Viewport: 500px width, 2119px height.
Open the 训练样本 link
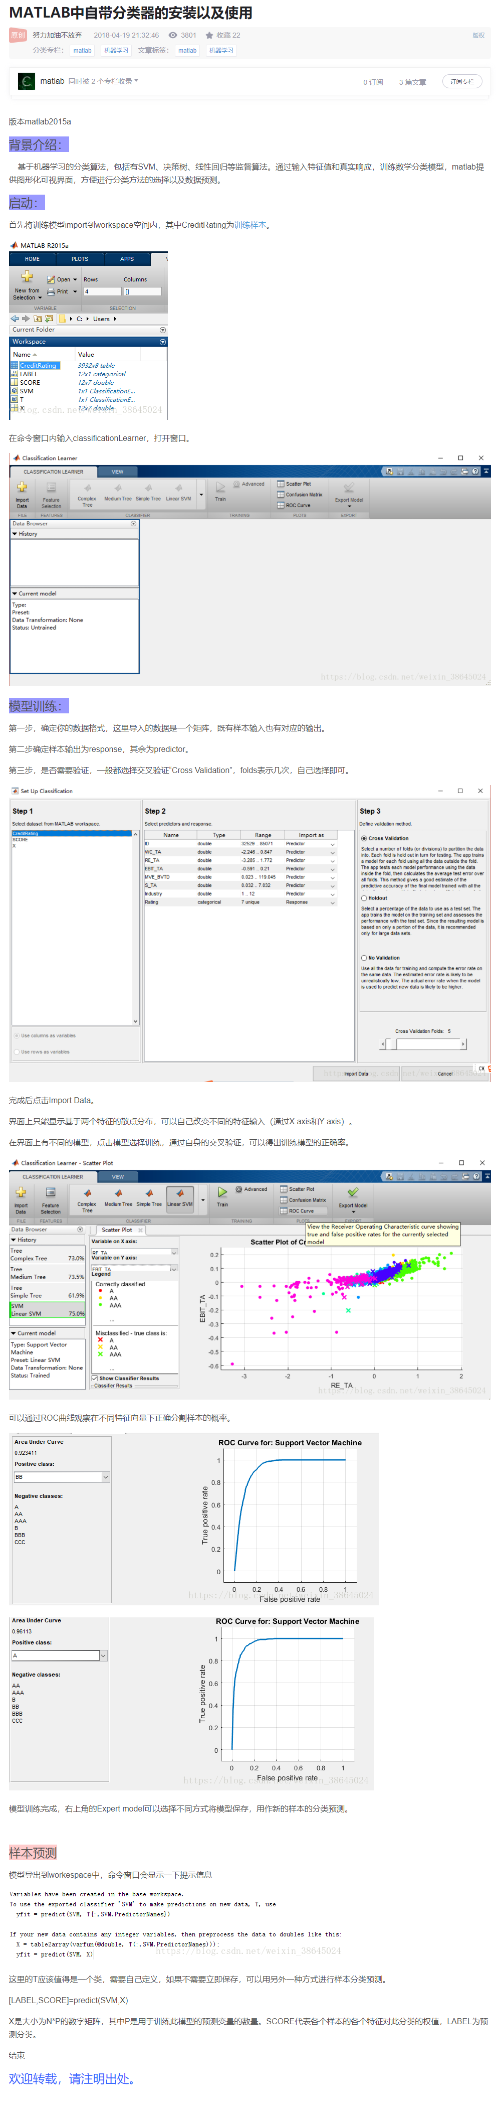(251, 225)
